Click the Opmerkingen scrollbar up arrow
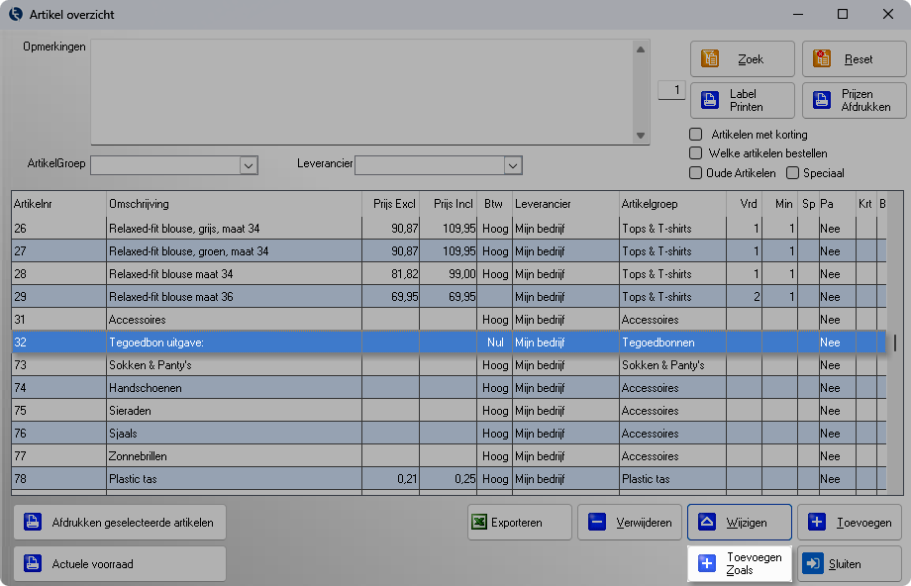The image size is (911, 586). point(641,49)
